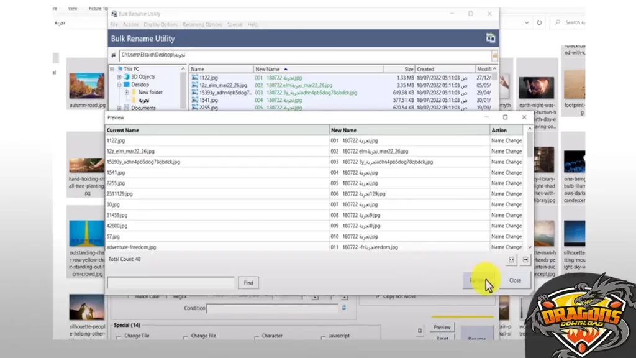Screen dimensions: 636x358
Task: Expand the 3D Objects tree node
Action: (119, 77)
